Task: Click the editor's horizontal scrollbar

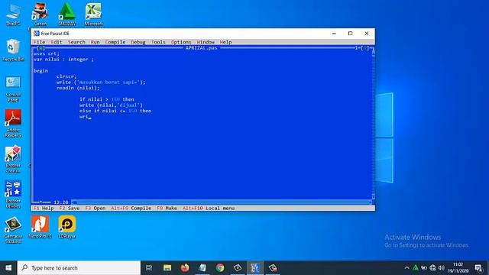Action: (222, 202)
